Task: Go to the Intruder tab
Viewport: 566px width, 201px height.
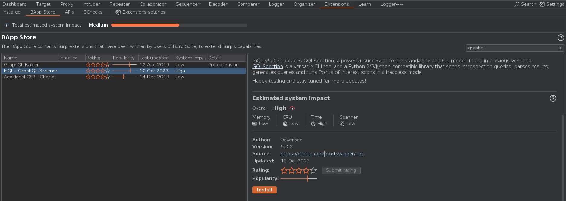Action: coord(91,4)
